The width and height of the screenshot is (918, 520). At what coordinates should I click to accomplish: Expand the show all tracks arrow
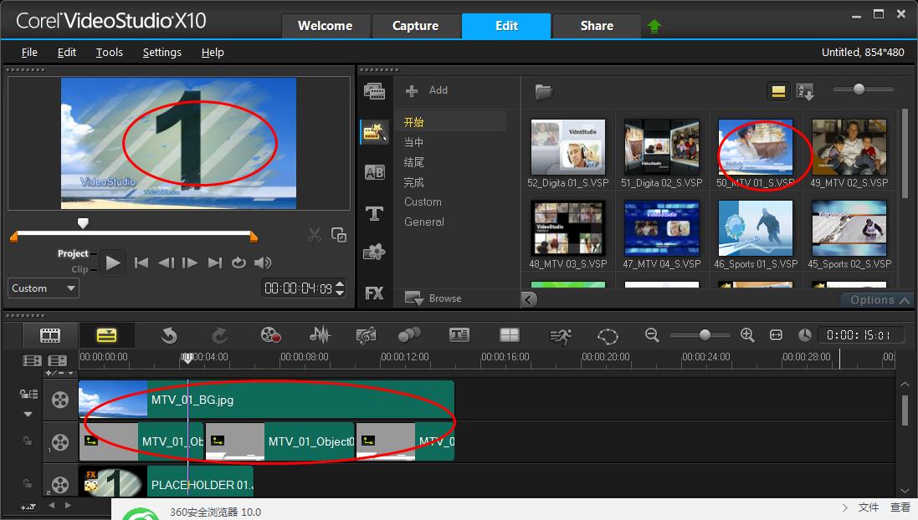(x=28, y=414)
